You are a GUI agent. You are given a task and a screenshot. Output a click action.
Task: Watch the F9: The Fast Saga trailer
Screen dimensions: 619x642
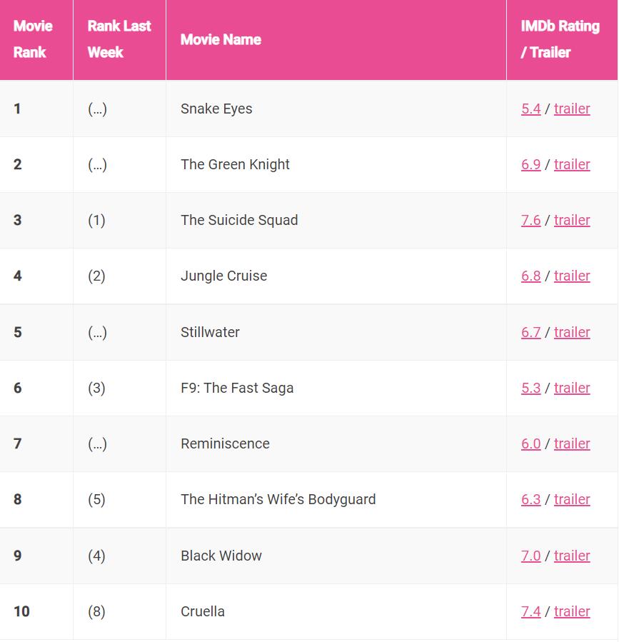[572, 388]
